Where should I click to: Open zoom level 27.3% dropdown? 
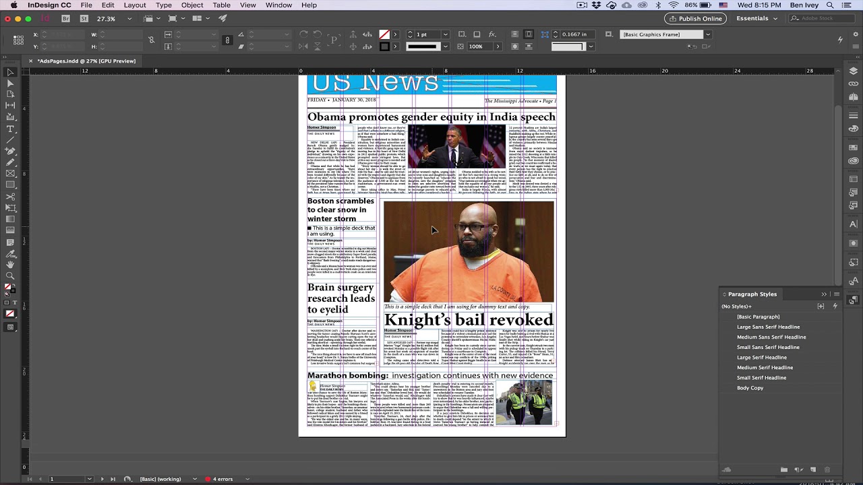click(129, 19)
